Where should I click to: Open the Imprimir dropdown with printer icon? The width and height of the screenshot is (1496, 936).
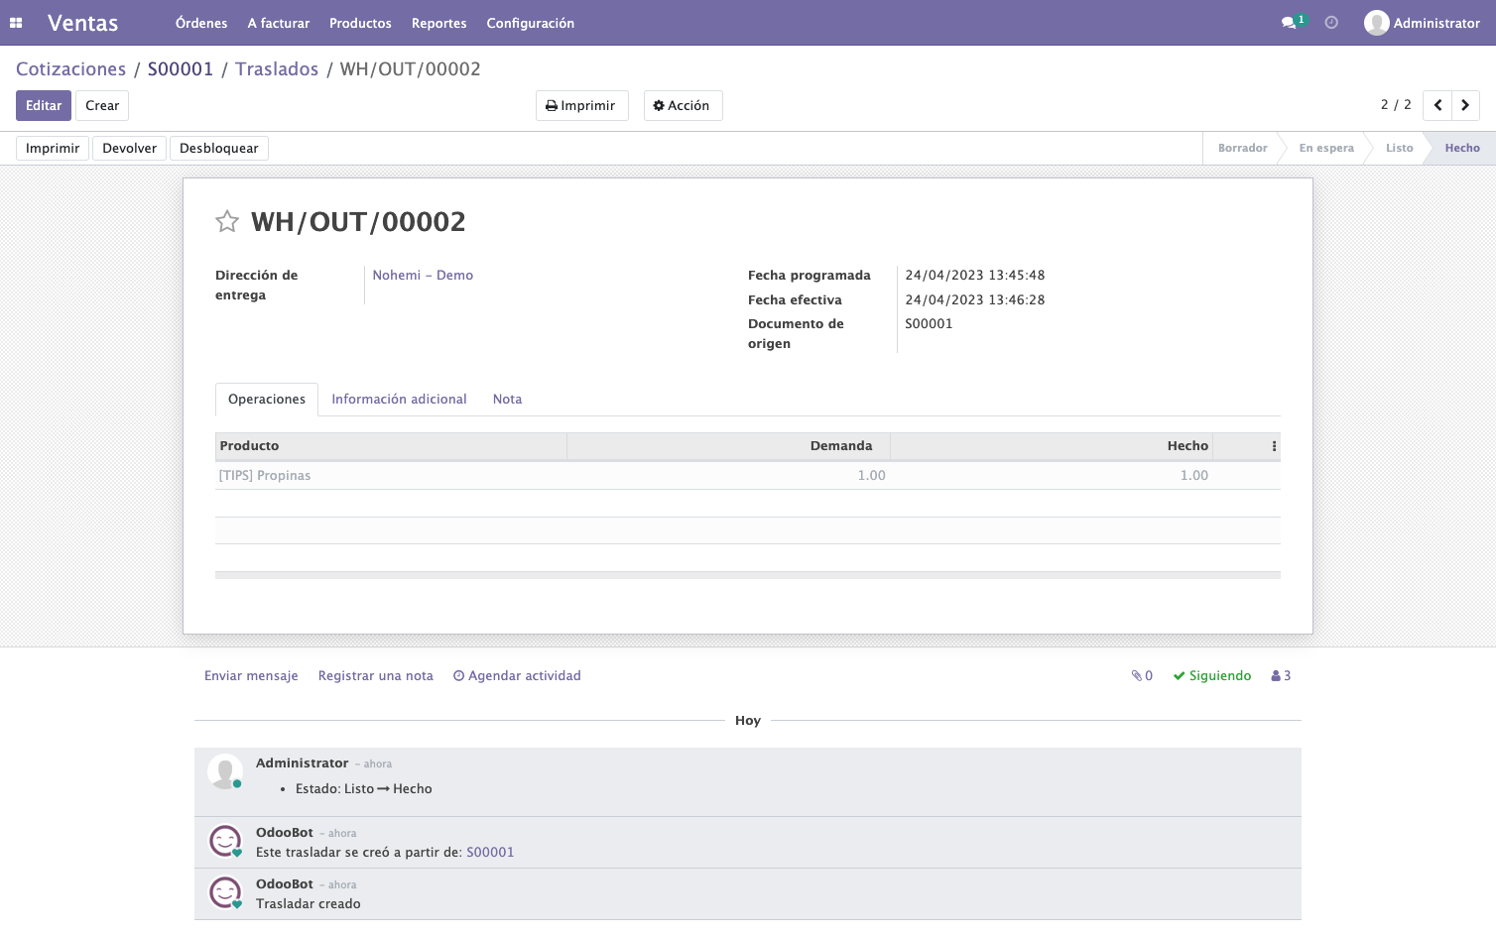pos(581,105)
